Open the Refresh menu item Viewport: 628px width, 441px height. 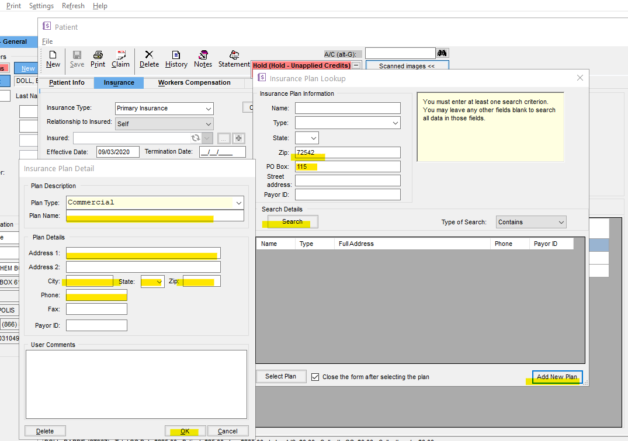point(73,6)
